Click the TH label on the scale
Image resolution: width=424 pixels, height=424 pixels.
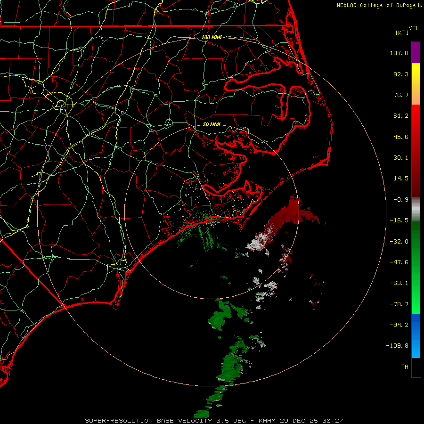[x=405, y=367]
